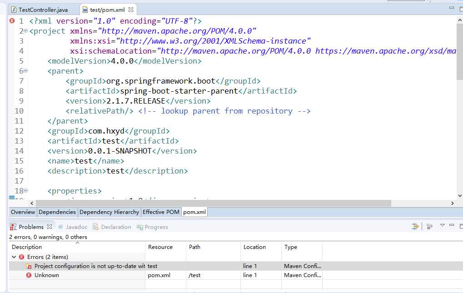Click the quick-fix icon of Project configuration error
Screen dimensions: 463x293
click(29, 266)
